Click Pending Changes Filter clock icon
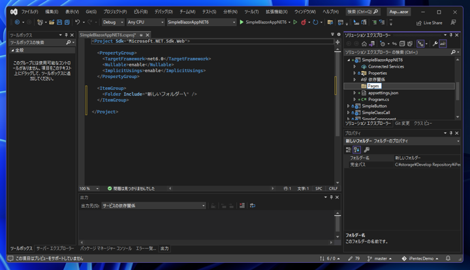Image resolution: width=470 pixels, height=270 pixels. click(x=383, y=44)
